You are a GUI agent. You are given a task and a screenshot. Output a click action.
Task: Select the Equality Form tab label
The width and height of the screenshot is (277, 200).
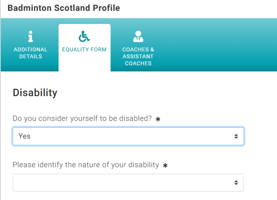pos(84,49)
